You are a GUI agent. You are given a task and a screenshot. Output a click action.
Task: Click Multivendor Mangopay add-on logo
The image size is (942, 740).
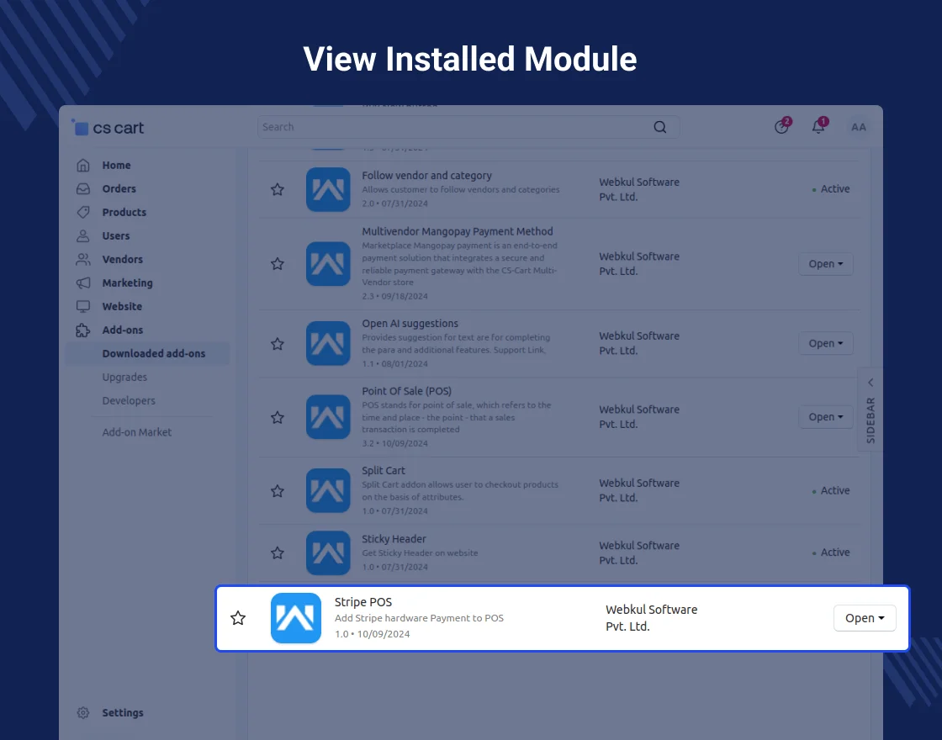328,264
